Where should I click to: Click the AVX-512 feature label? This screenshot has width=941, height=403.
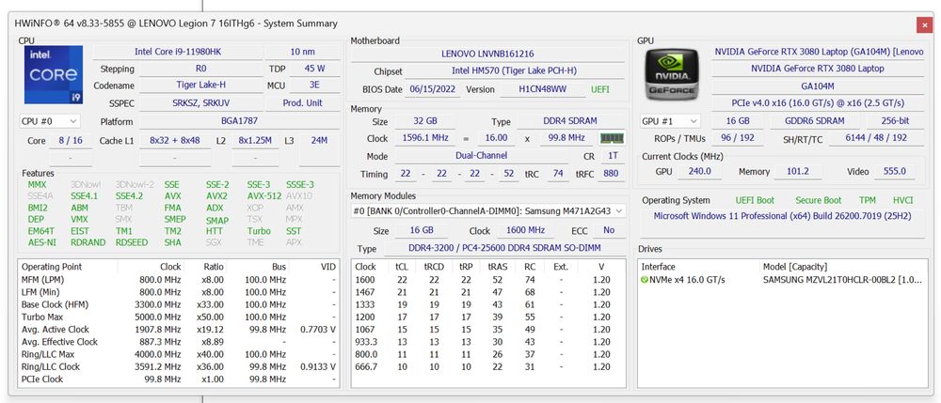pyautogui.click(x=264, y=195)
